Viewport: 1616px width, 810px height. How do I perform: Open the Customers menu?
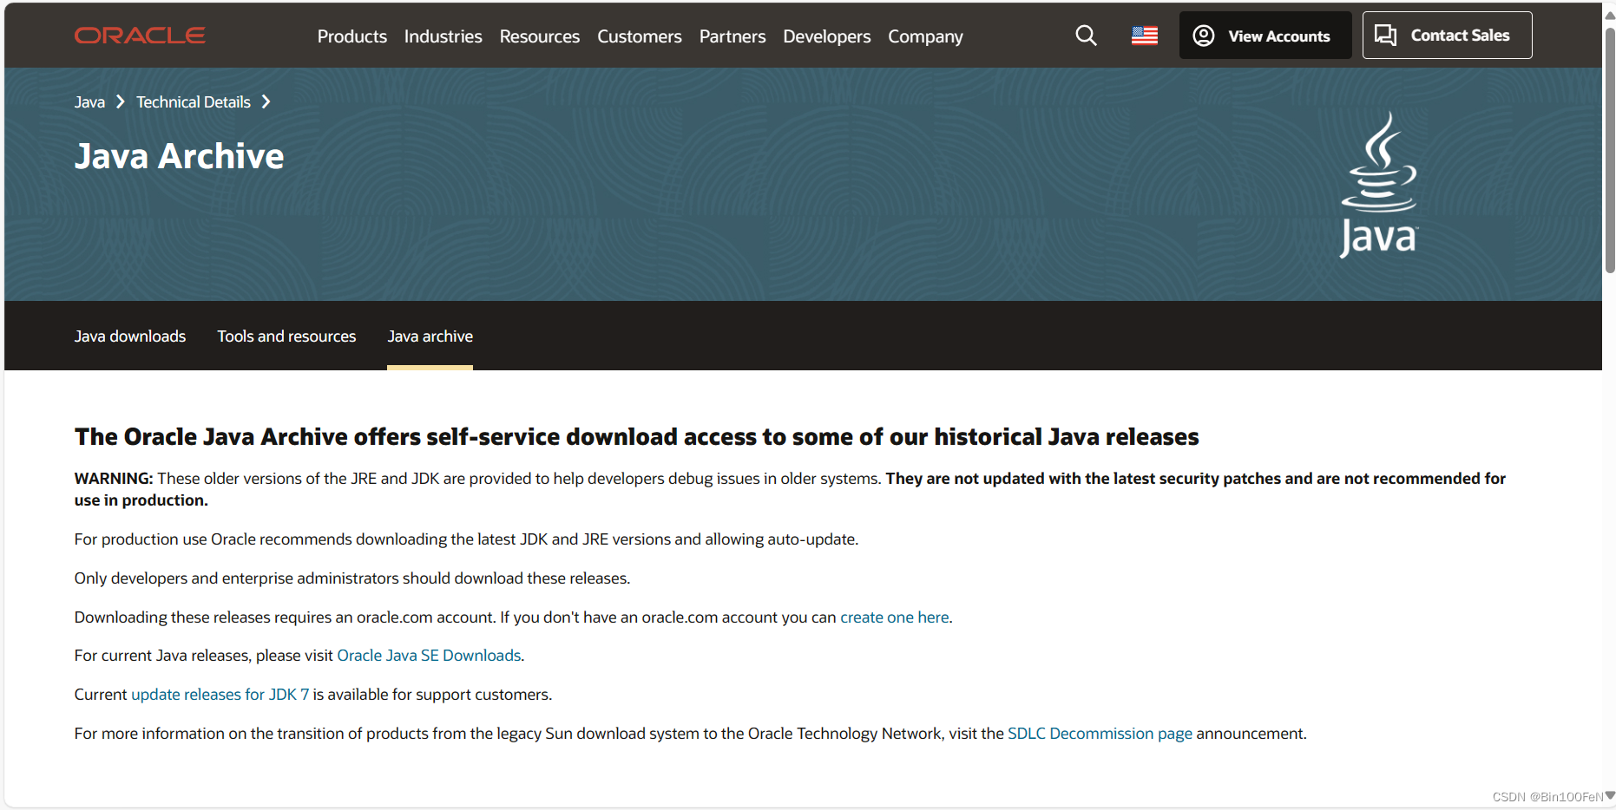[639, 36]
